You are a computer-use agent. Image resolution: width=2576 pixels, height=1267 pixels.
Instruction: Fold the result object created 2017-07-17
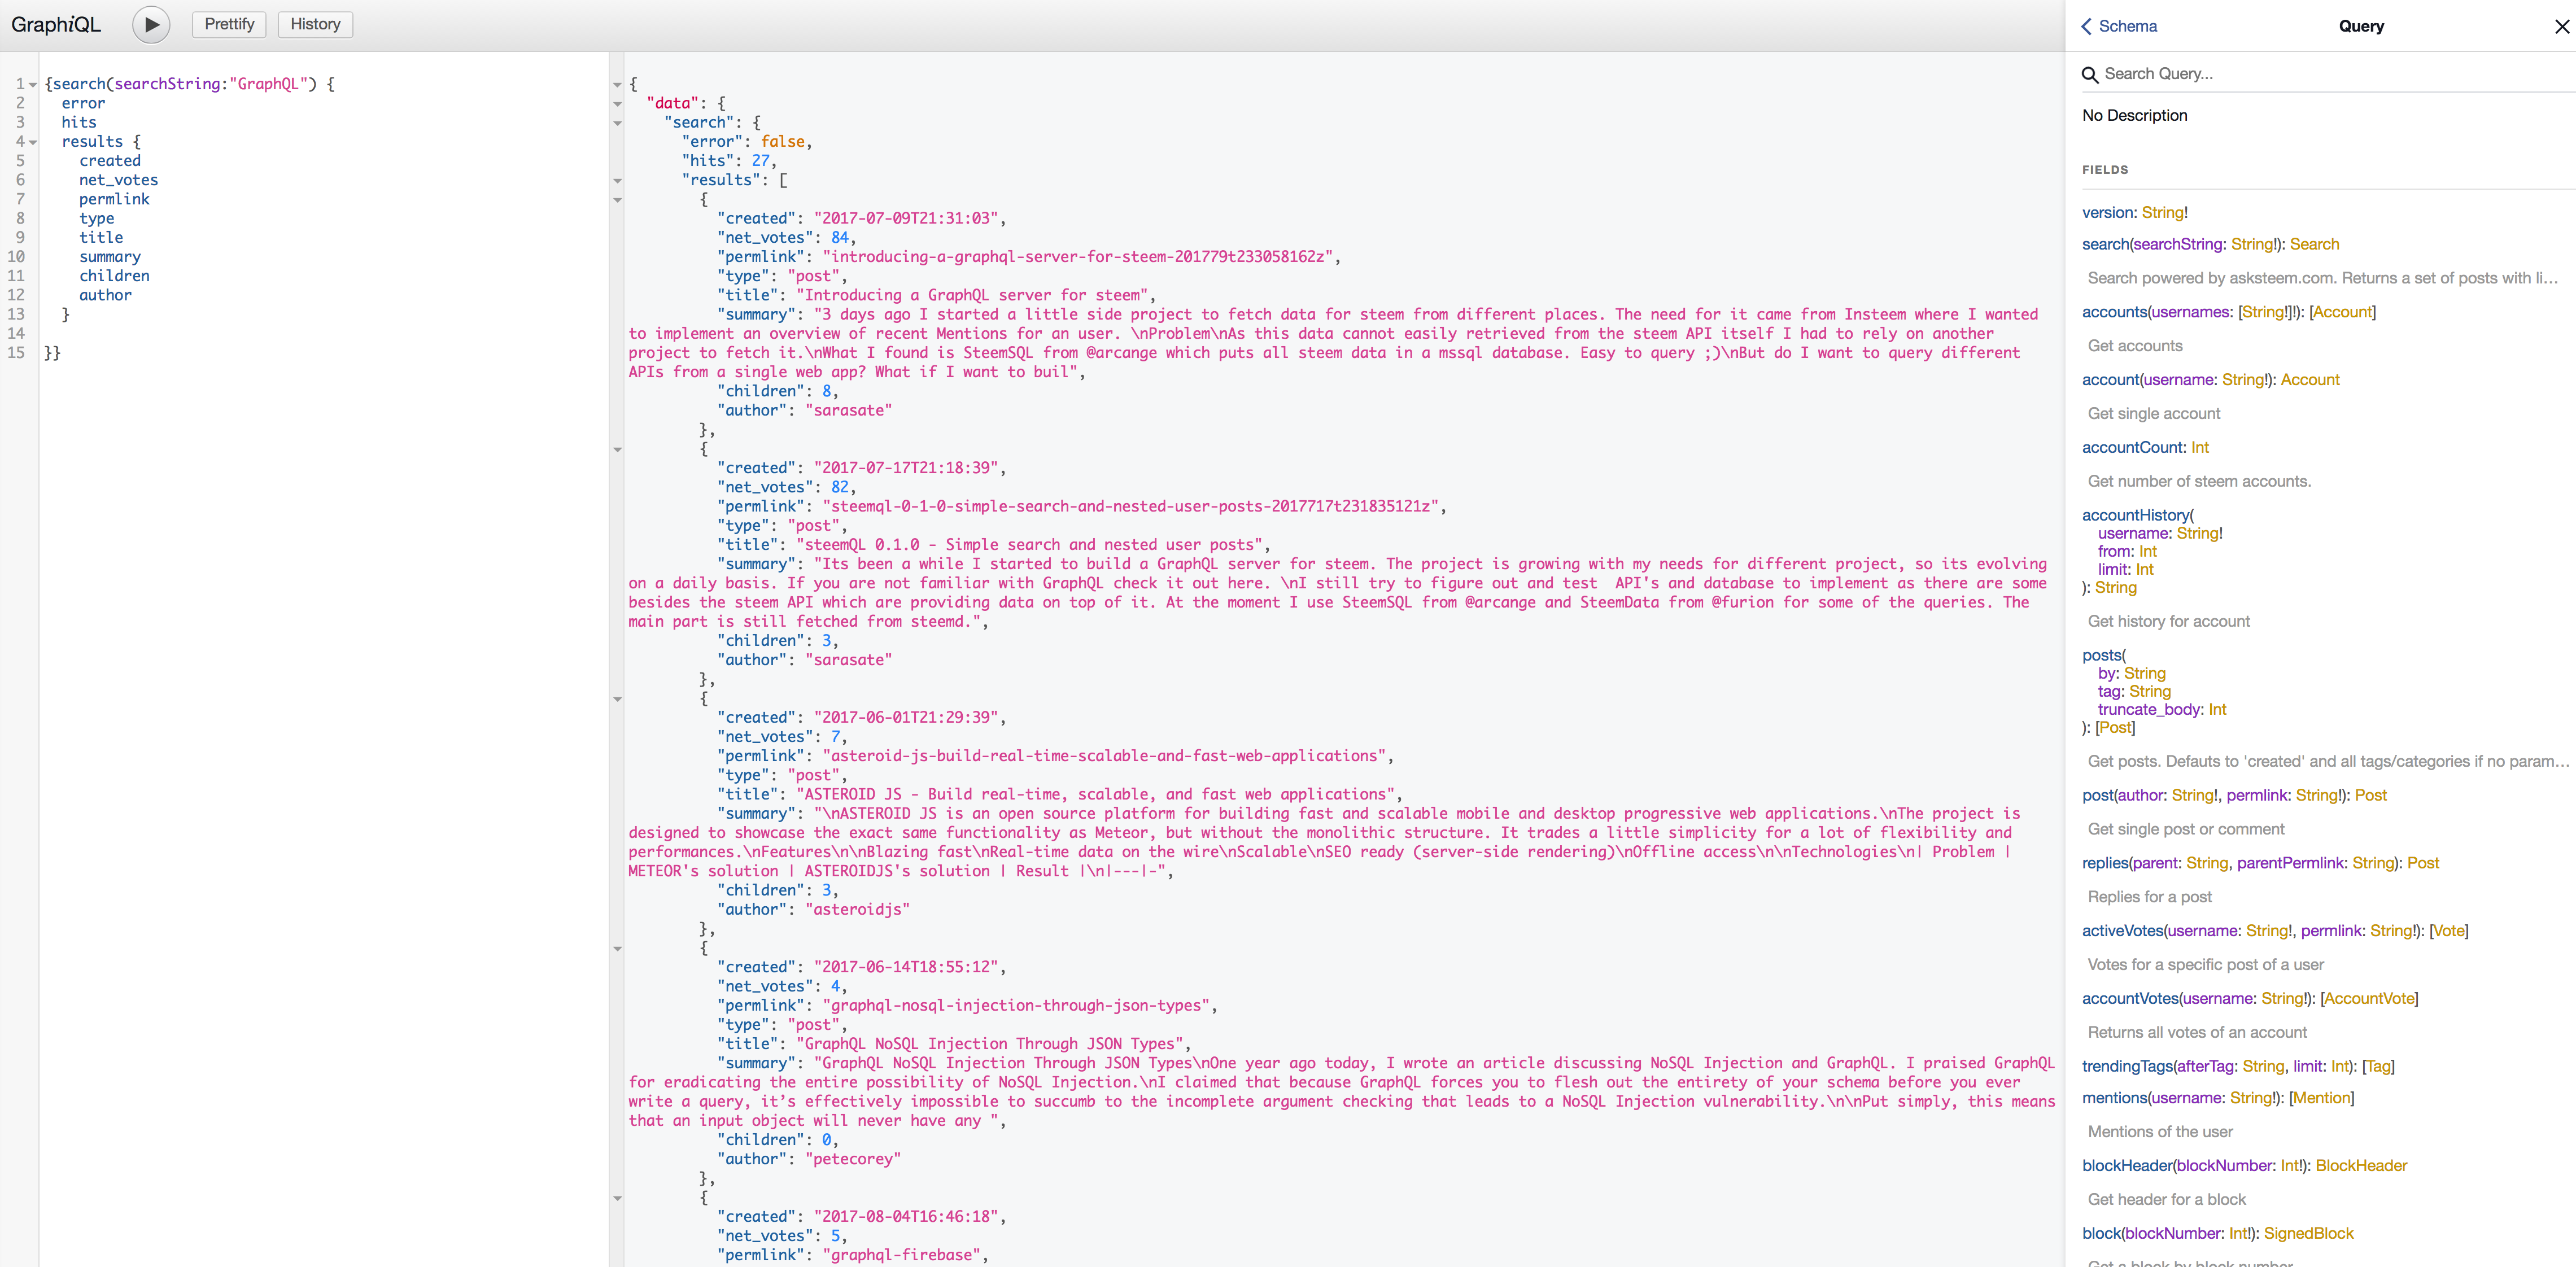point(617,450)
